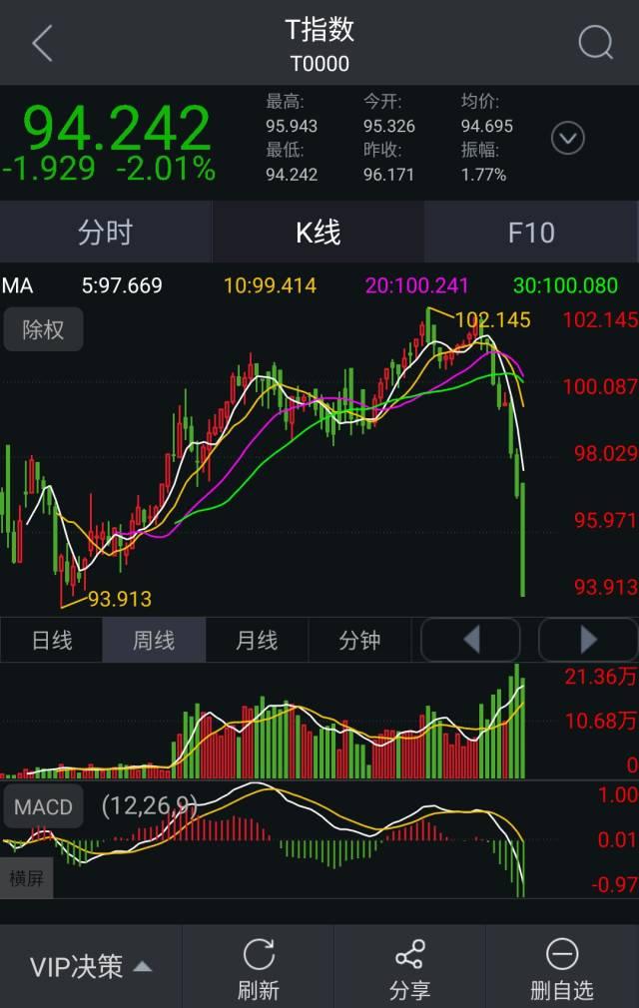
Task: Tap the 振幅 value 1.77%
Action: (483, 175)
